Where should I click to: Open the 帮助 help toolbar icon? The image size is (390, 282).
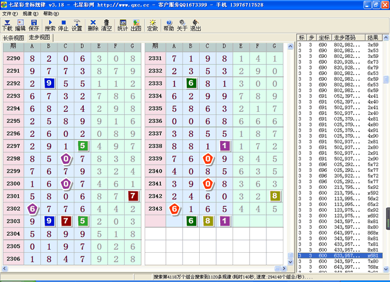pyautogui.click(x=169, y=26)
